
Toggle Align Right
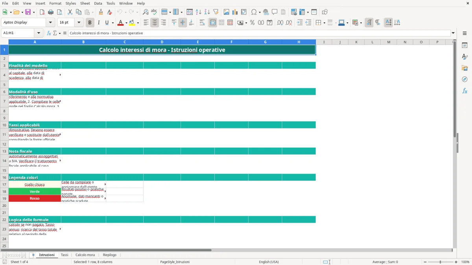pos(163,23)
